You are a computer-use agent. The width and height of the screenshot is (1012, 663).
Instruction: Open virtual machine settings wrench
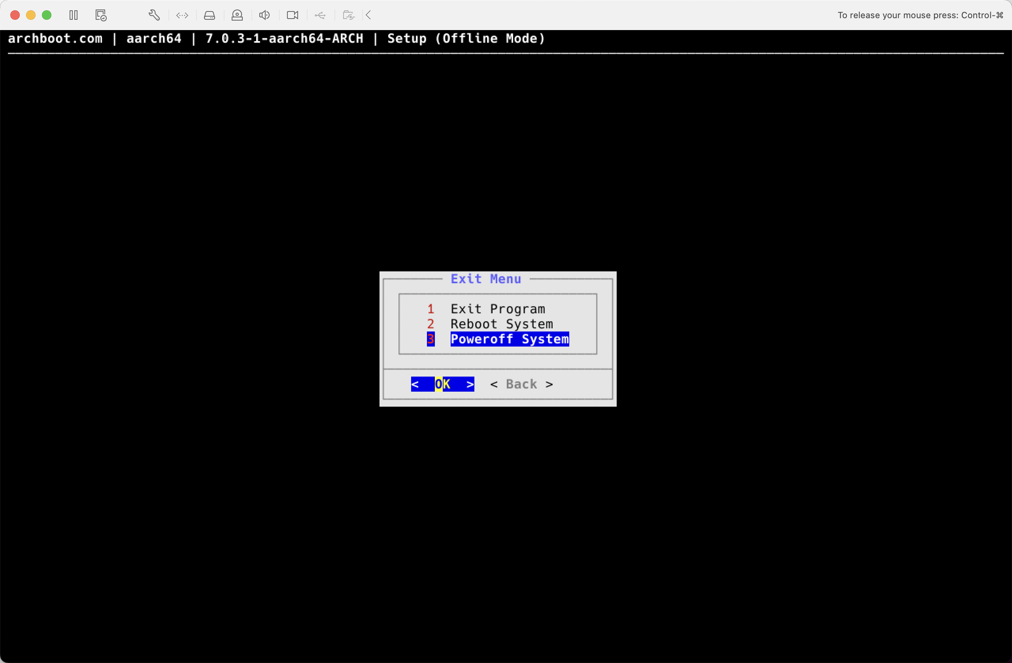[x=154, y=15]
